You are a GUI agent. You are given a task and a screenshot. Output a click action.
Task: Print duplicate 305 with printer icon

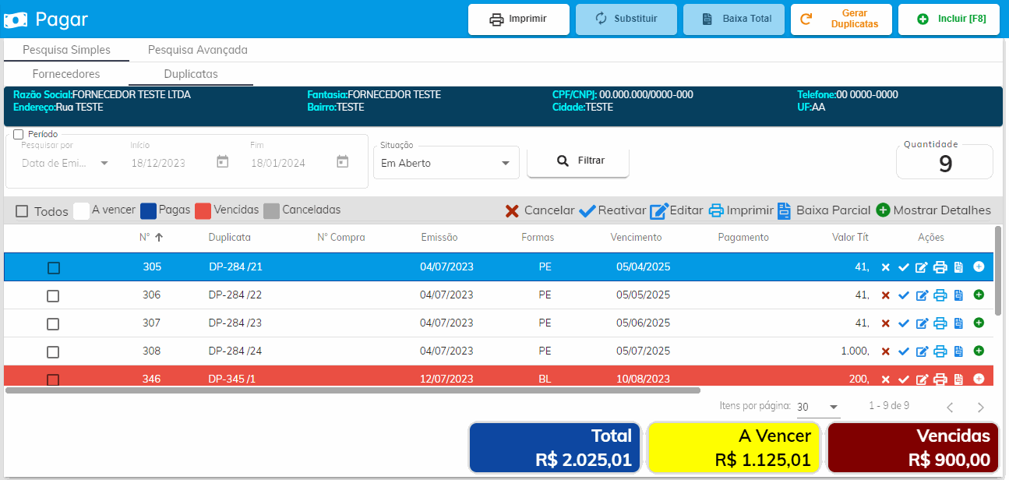pos(940,267)
